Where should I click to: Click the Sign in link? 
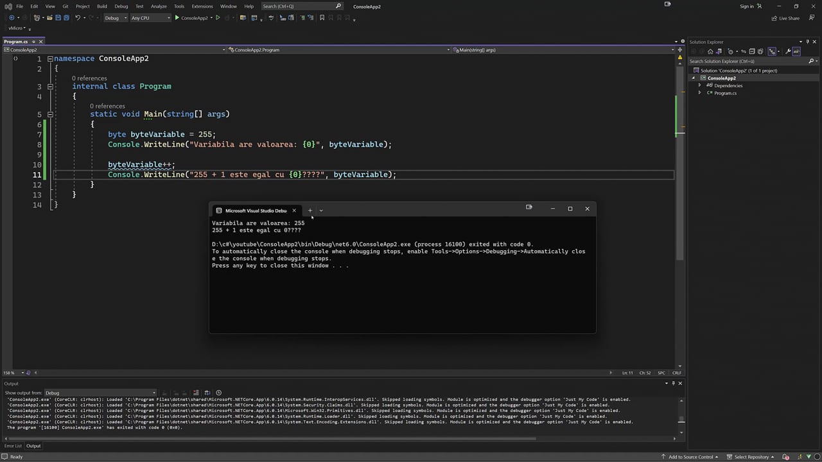click(x=746, y=6)
